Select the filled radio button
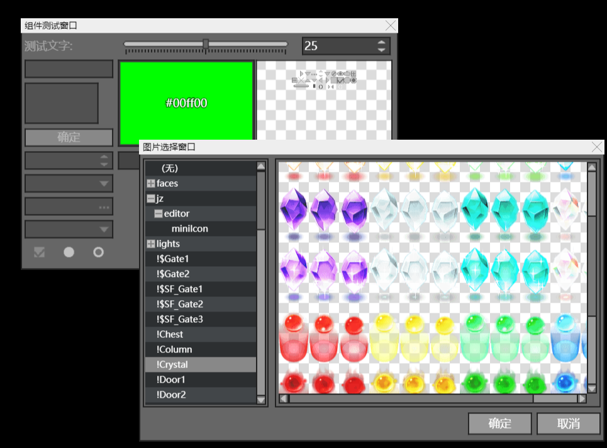This screenshot has height=448, width=607. (69, 252)
